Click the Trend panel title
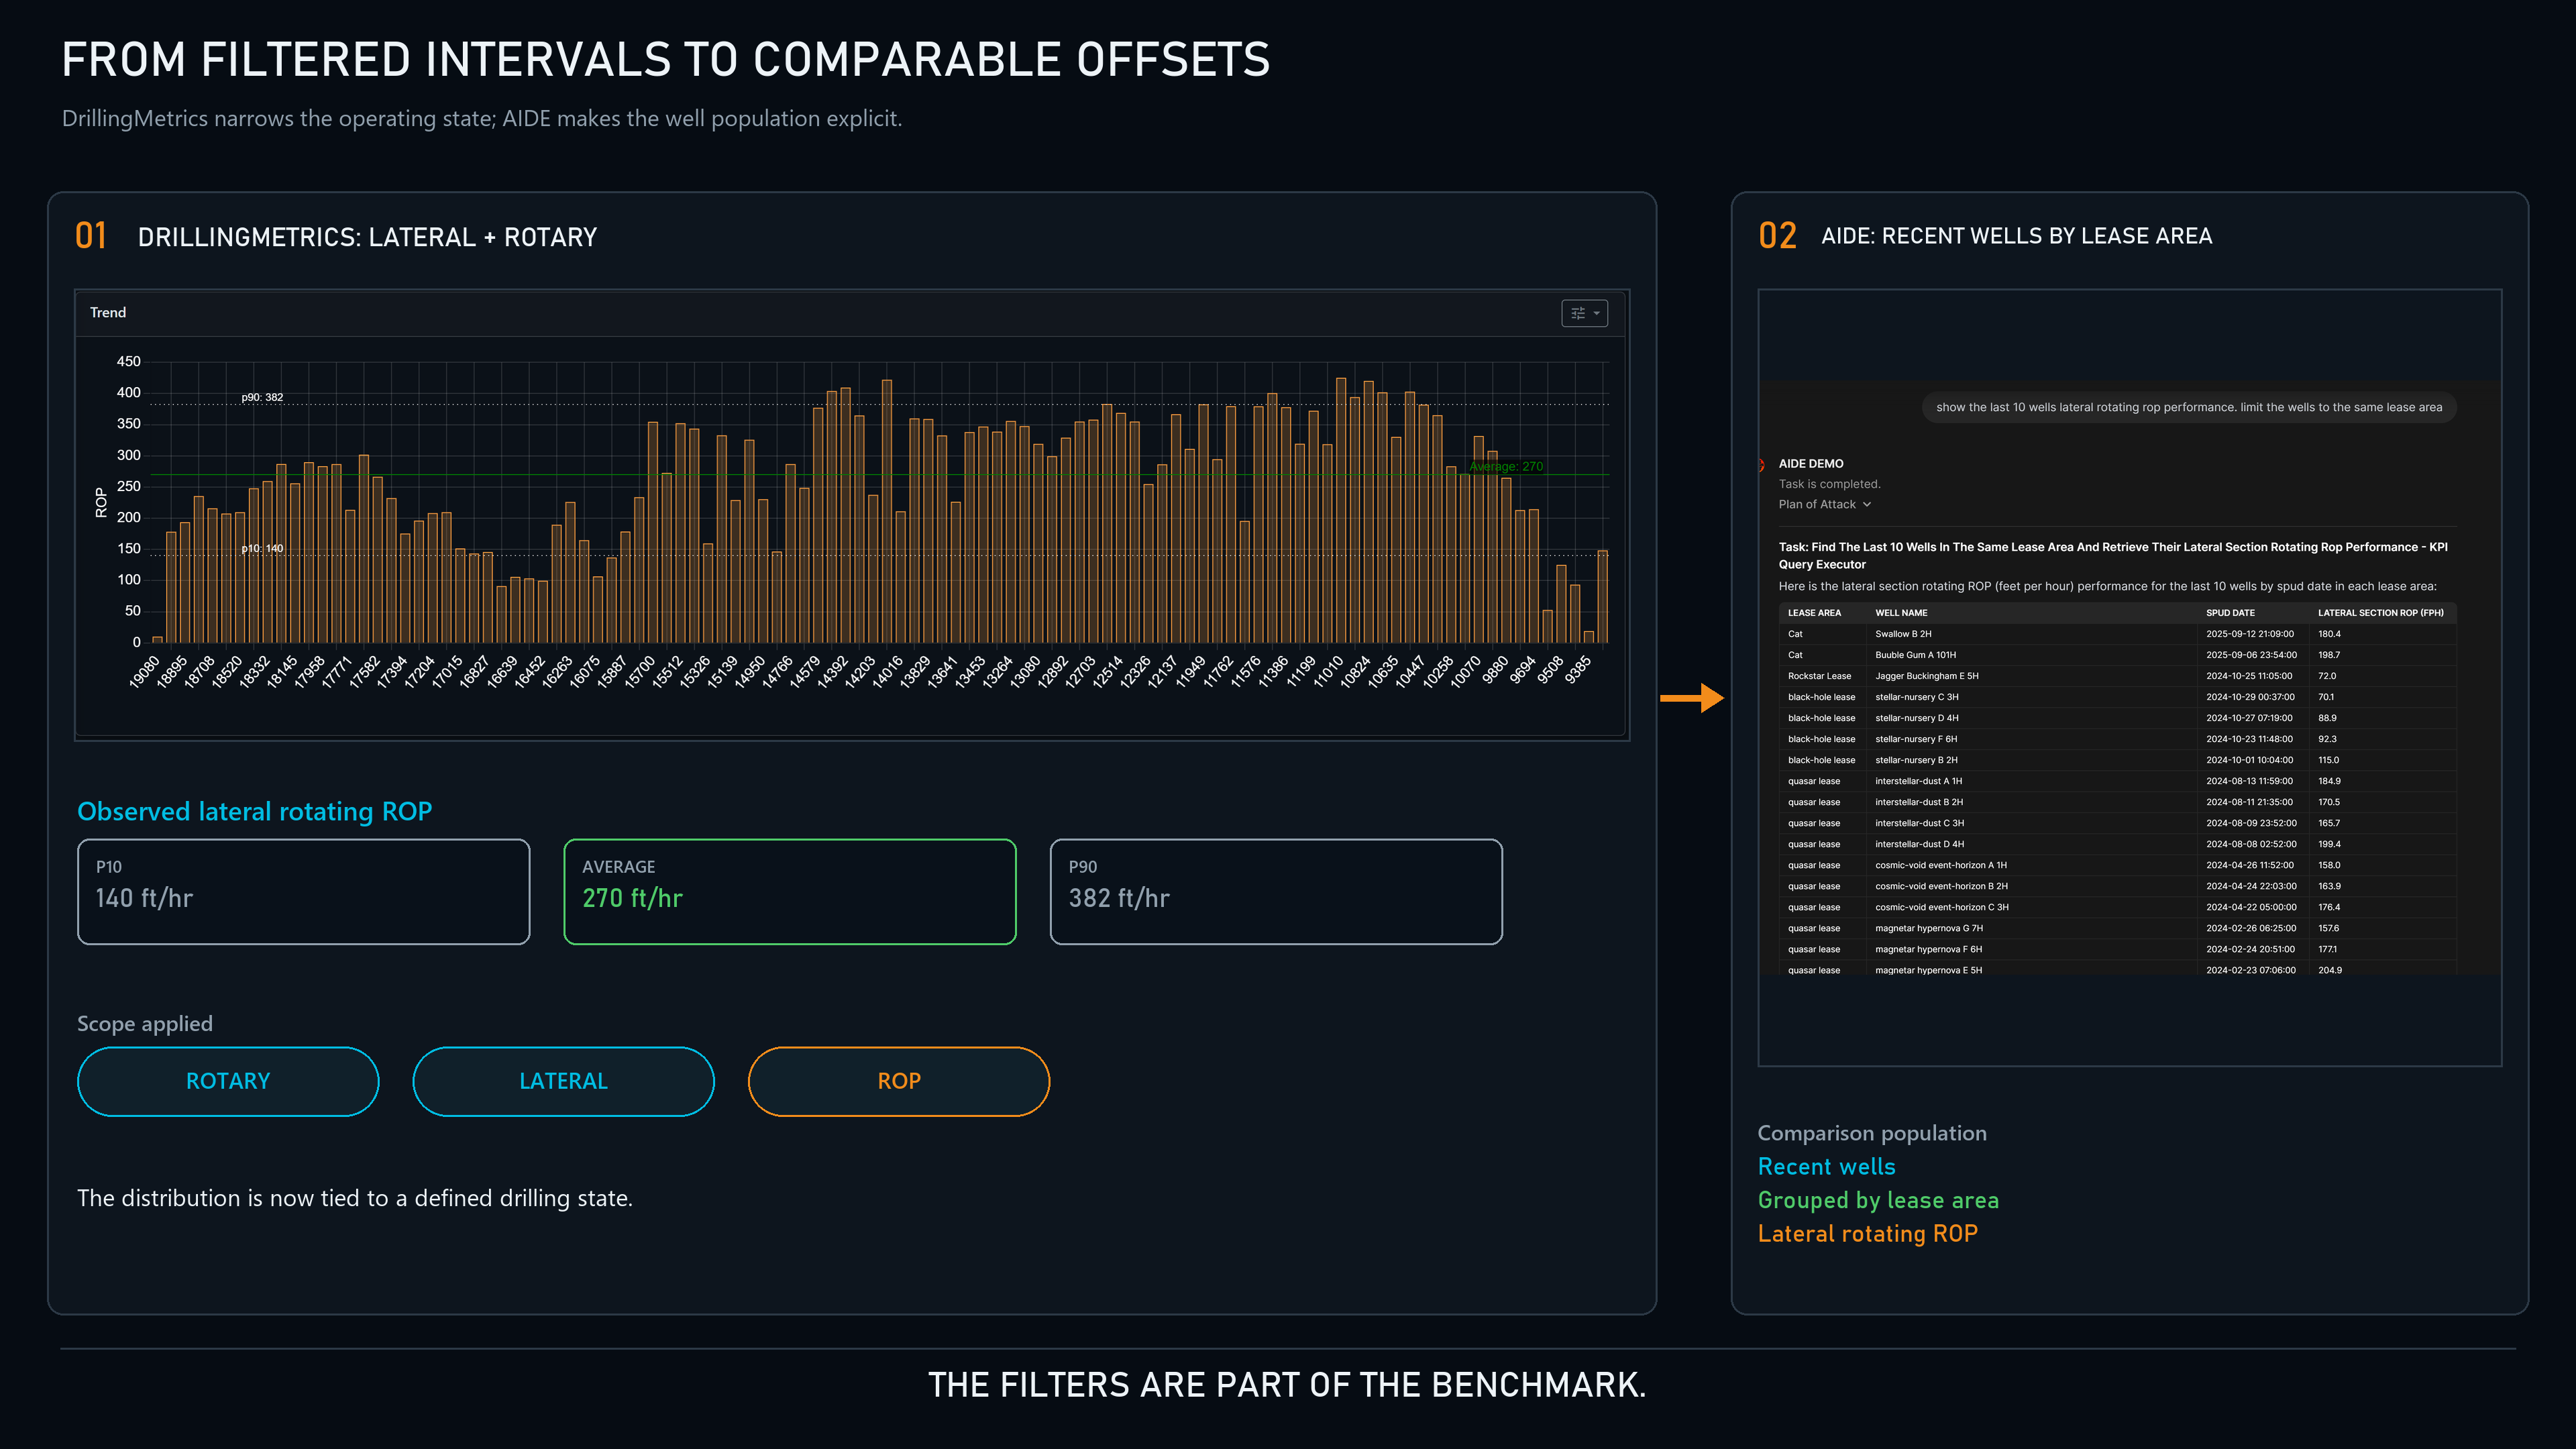Viewport: 2576px width, 1449px height. pyautogui.click(x=108, y=312)
